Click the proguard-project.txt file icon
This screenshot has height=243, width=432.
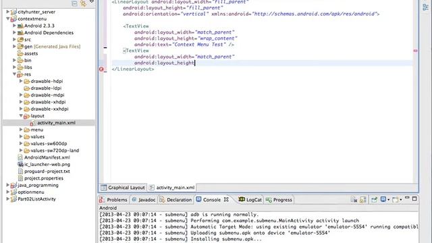[20, 171]
